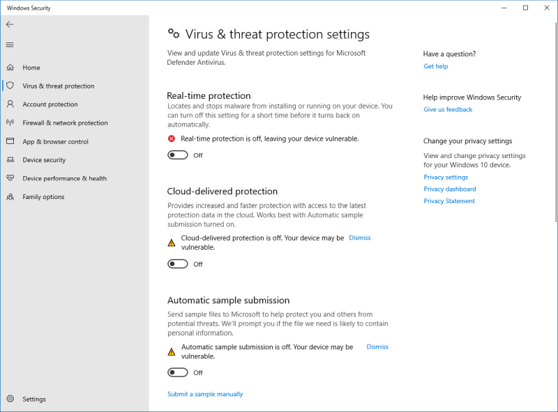
Task: Dismiss the automatic sample submission warning
Action: tap(377, 347)
